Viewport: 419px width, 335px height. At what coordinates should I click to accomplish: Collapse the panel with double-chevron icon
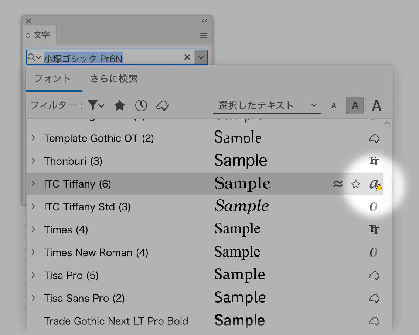[204, 21]
